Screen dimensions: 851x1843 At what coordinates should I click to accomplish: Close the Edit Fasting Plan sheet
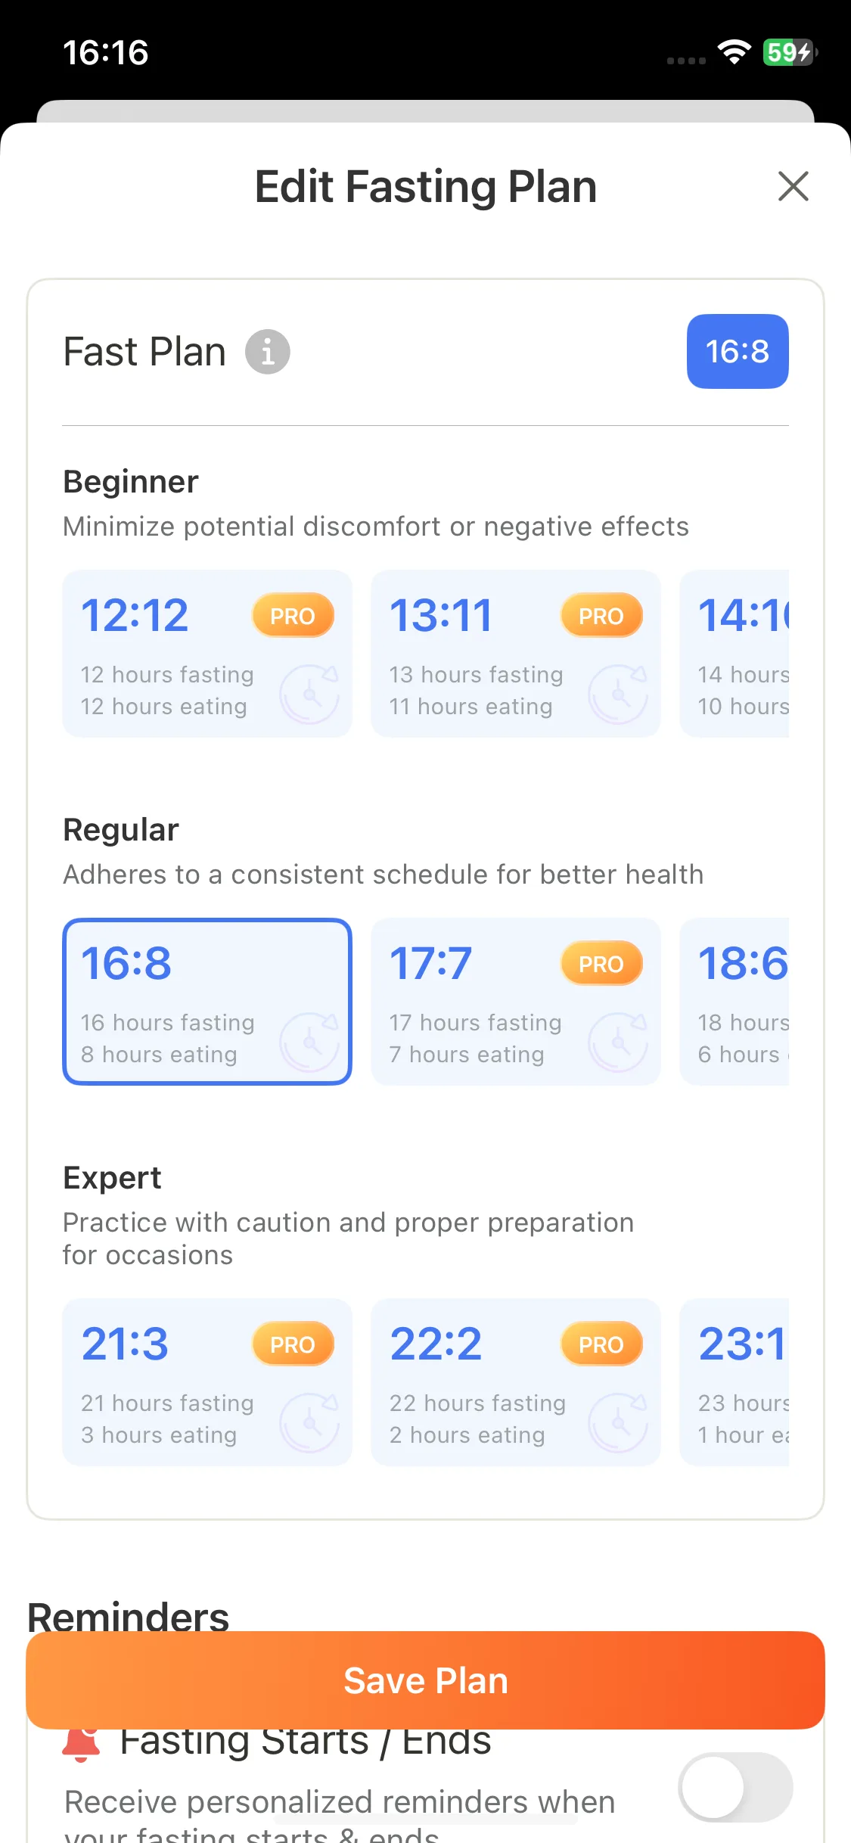793,186
